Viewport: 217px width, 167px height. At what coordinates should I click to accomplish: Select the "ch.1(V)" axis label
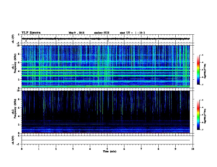(x=13, y=39)
